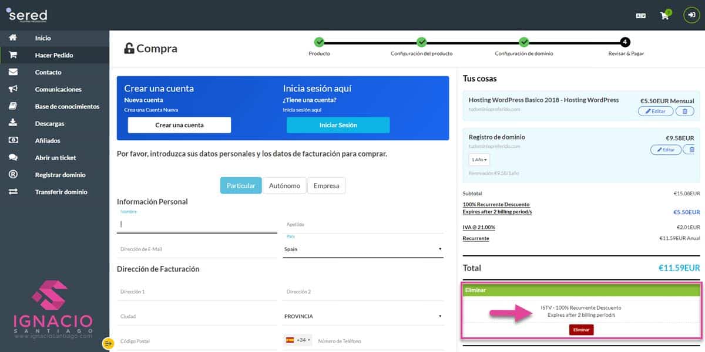Click the money icon for Afiliados
Image resolution: width=705 pixels, height=352 pixels.
[x=13, y=141]
